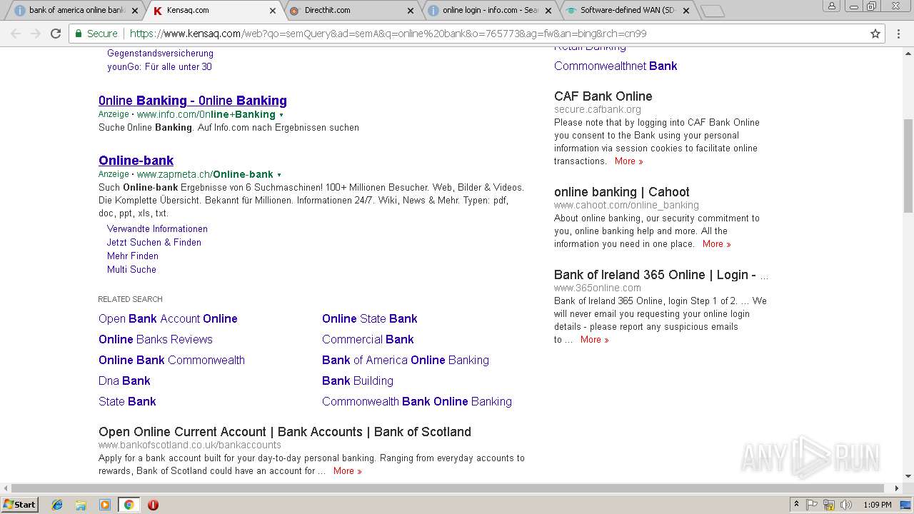The height and width of the screenshot is (514, 914).
Task: Click the Secure padlock indicator
Action: point(96,34)
